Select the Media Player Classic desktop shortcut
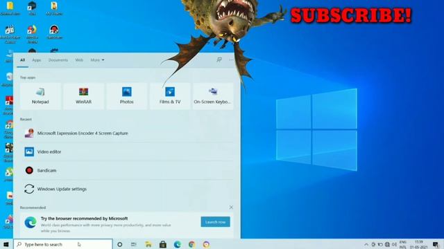The height and width of the screenshot is (249, 444). 10,34
